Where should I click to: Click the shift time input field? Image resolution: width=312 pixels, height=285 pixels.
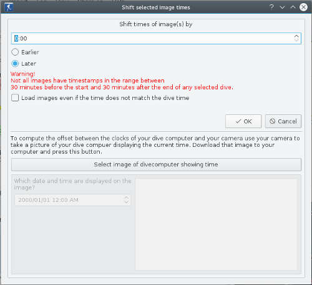tap(156, 38)
